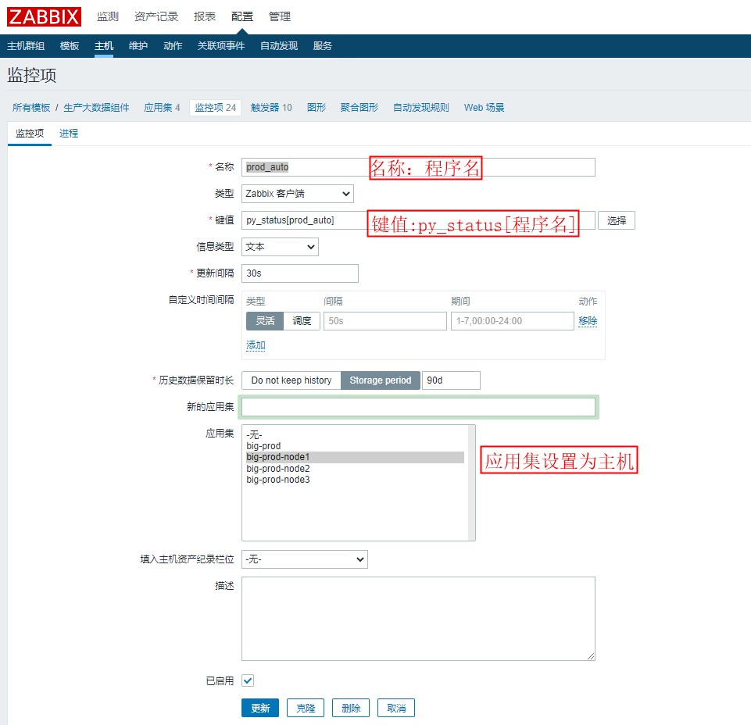Viewport: 751px width, 725px height.
Task: Select 灵活 interval type
Action: 265,321
